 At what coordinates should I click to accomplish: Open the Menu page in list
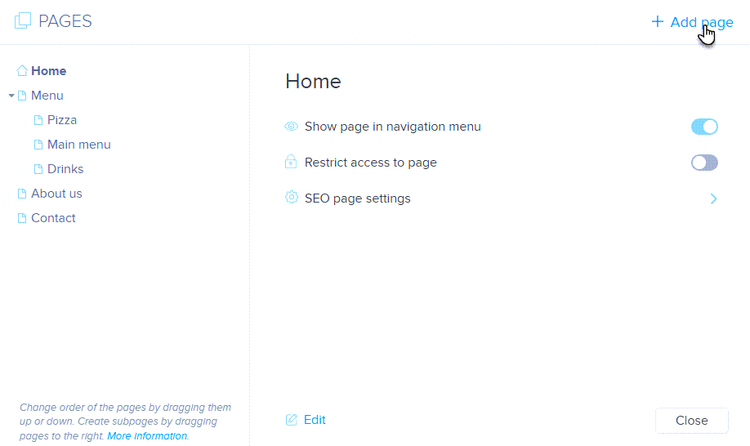tap(47, 96)
